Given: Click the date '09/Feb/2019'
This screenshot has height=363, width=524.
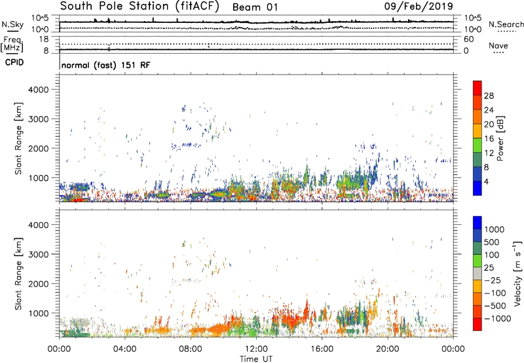Looking at the screenshot, I should 419,6.
